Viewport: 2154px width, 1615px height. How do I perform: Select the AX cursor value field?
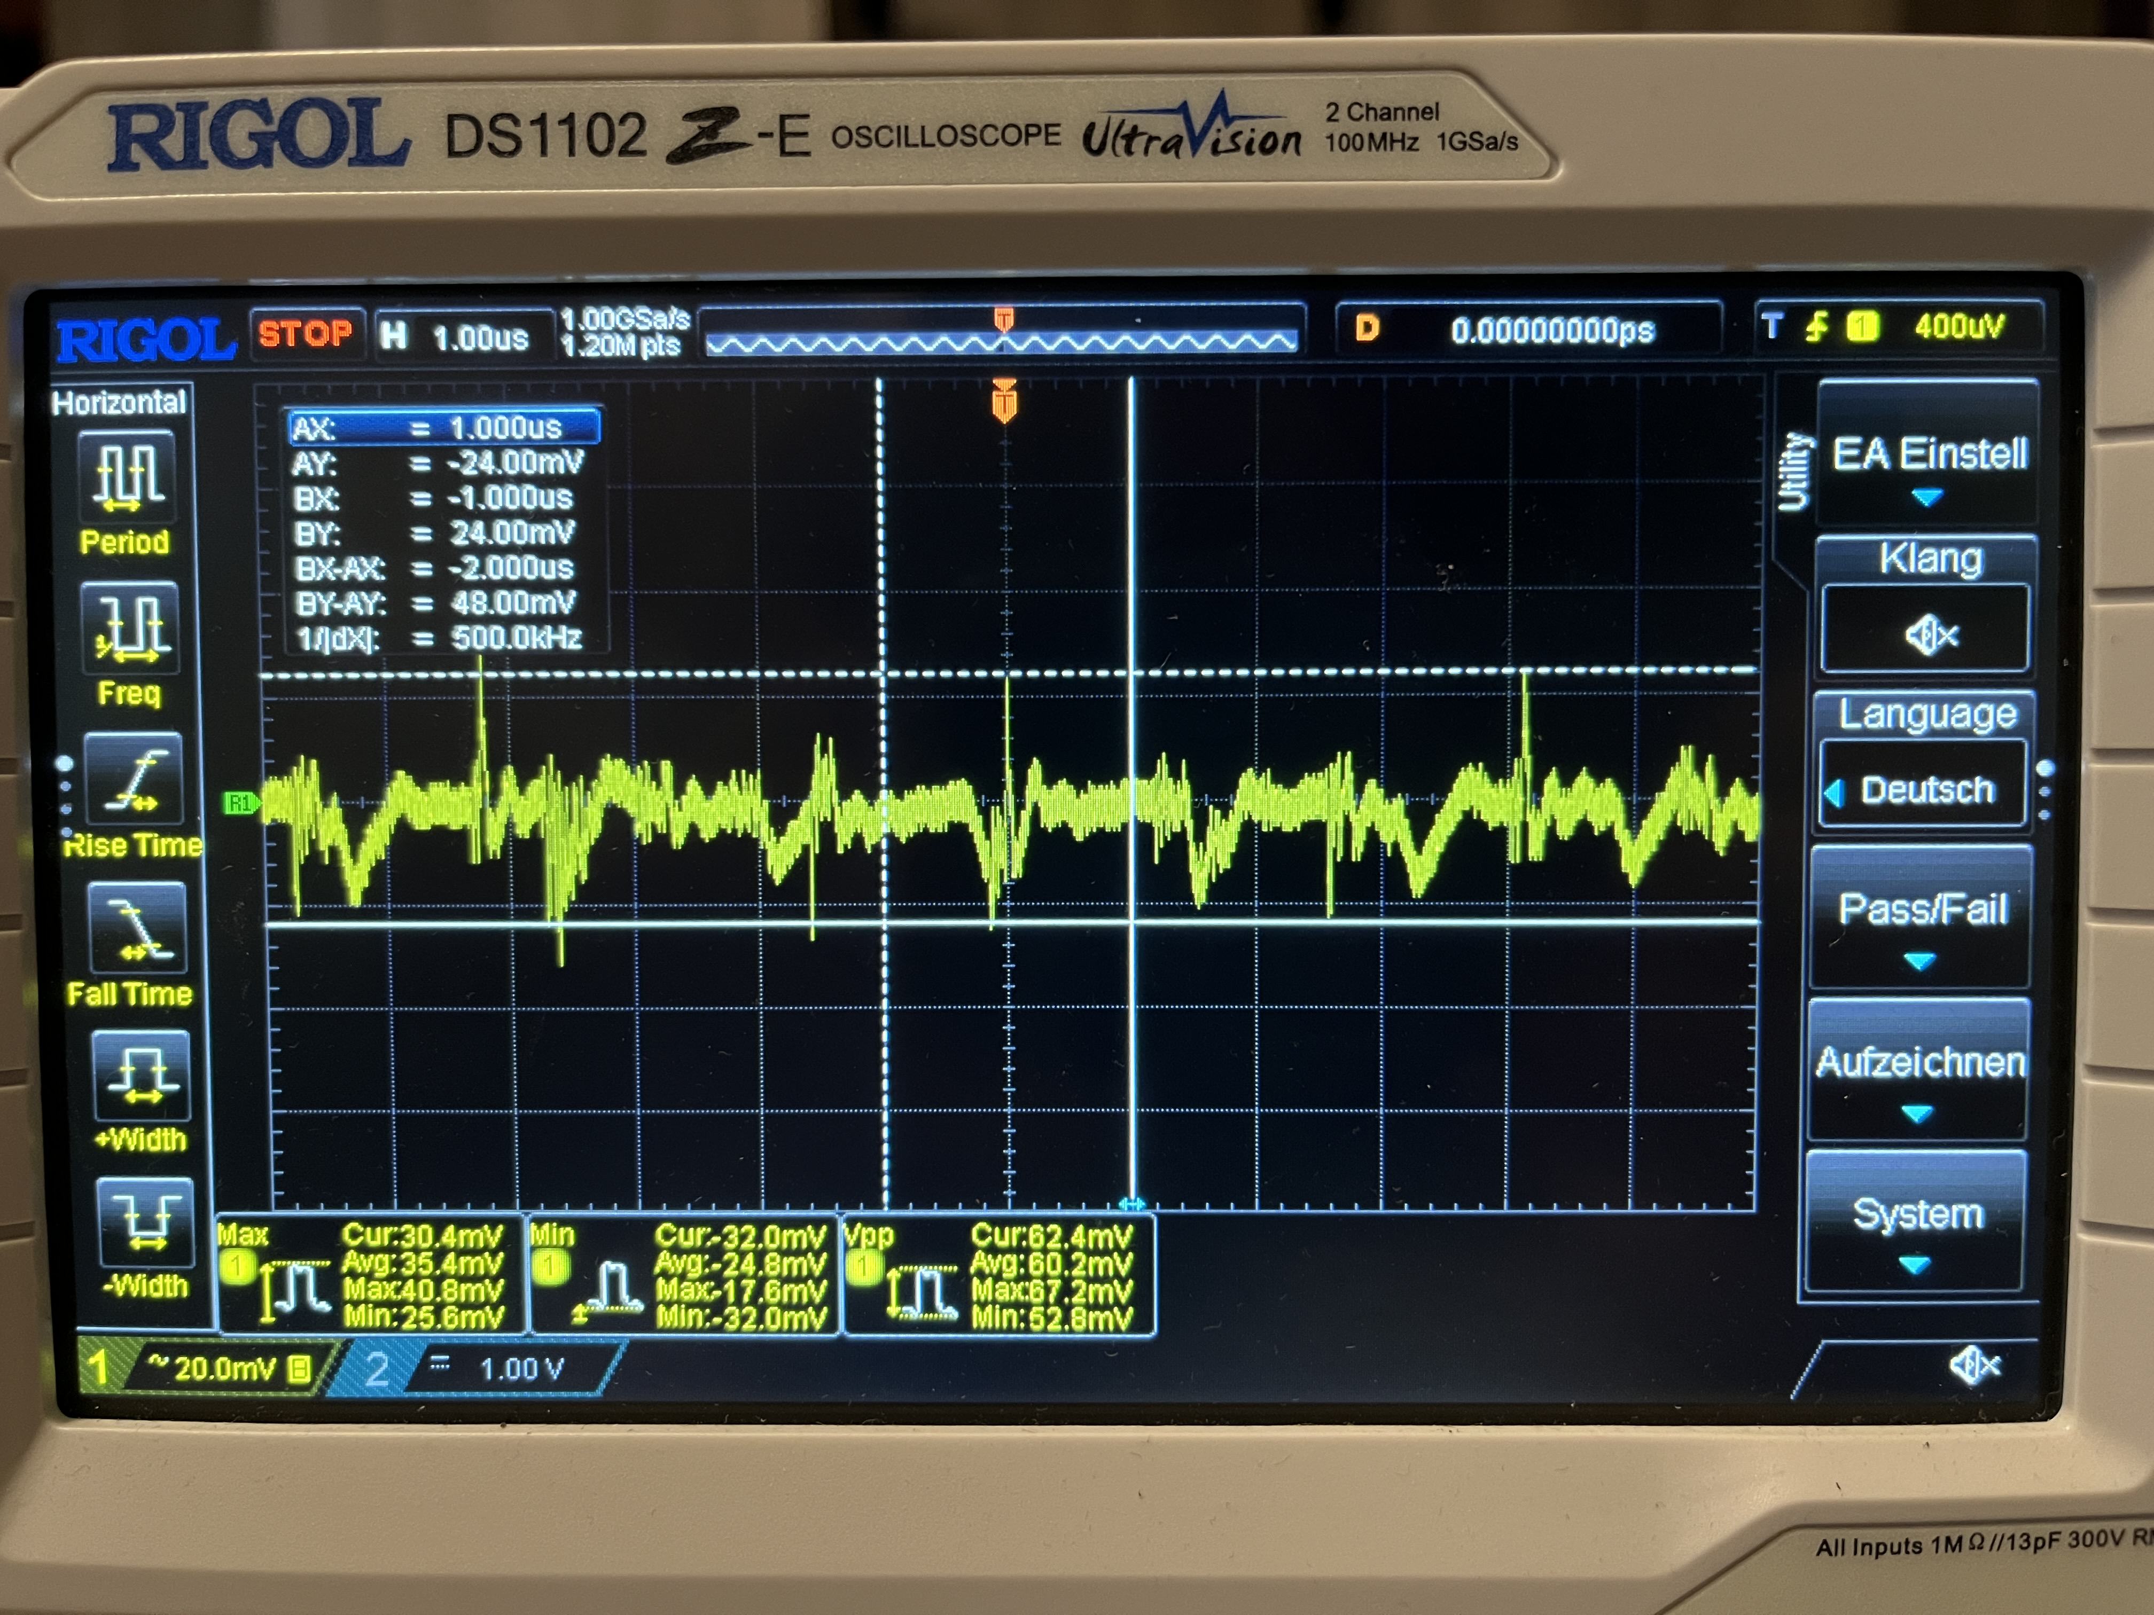[x=445, y=427]
